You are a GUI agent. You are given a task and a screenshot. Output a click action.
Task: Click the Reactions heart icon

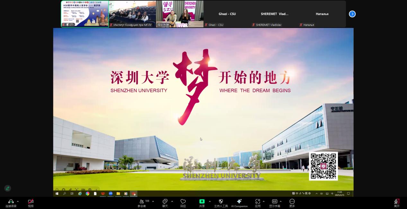coord(183,202)
